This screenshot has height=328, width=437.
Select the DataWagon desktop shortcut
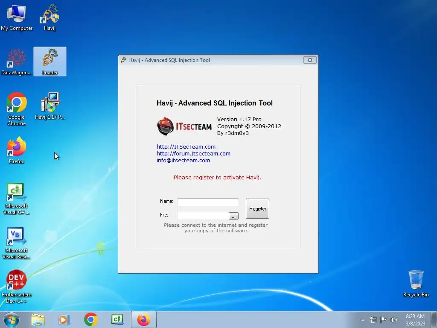(17, 62)
